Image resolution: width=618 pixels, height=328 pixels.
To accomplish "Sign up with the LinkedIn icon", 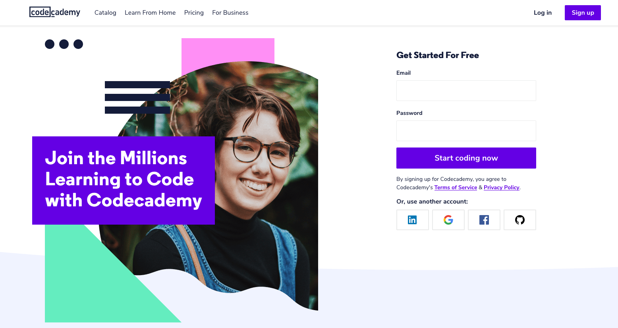I will 412,220.
